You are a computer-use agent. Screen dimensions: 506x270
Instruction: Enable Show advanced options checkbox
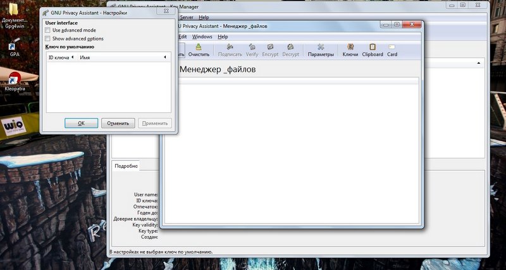point(47,38)
